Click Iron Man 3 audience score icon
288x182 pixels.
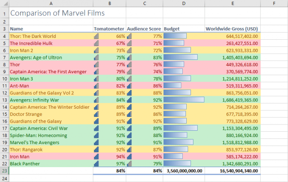click(x=129, y=79)
